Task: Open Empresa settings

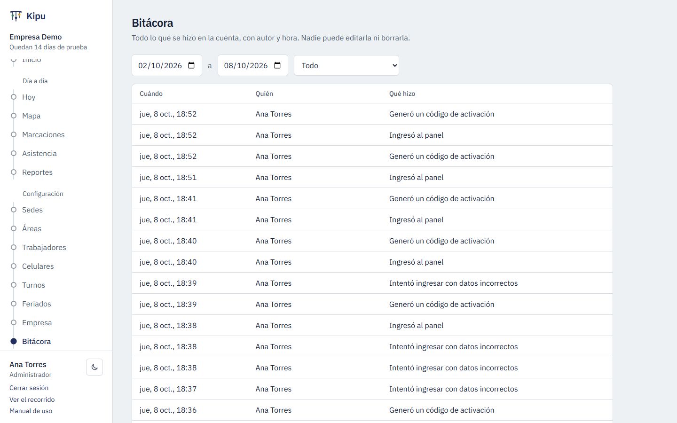Action: pyautogui.click(x=37, y=322)
